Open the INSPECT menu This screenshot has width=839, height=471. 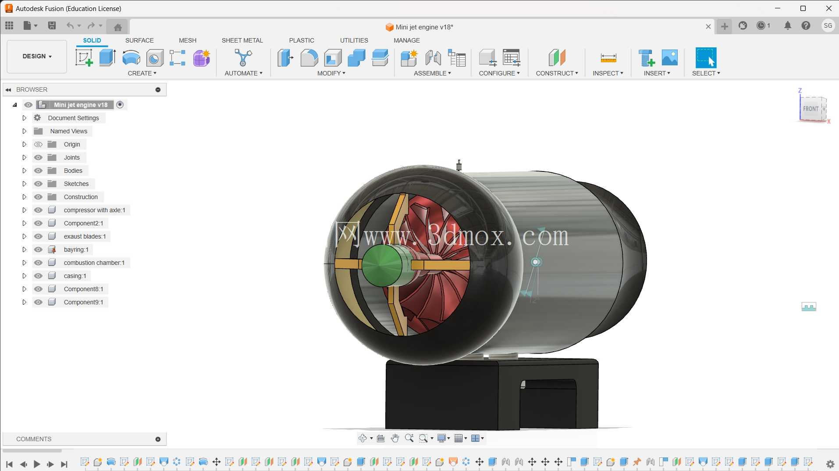click(x=608, y=73)
